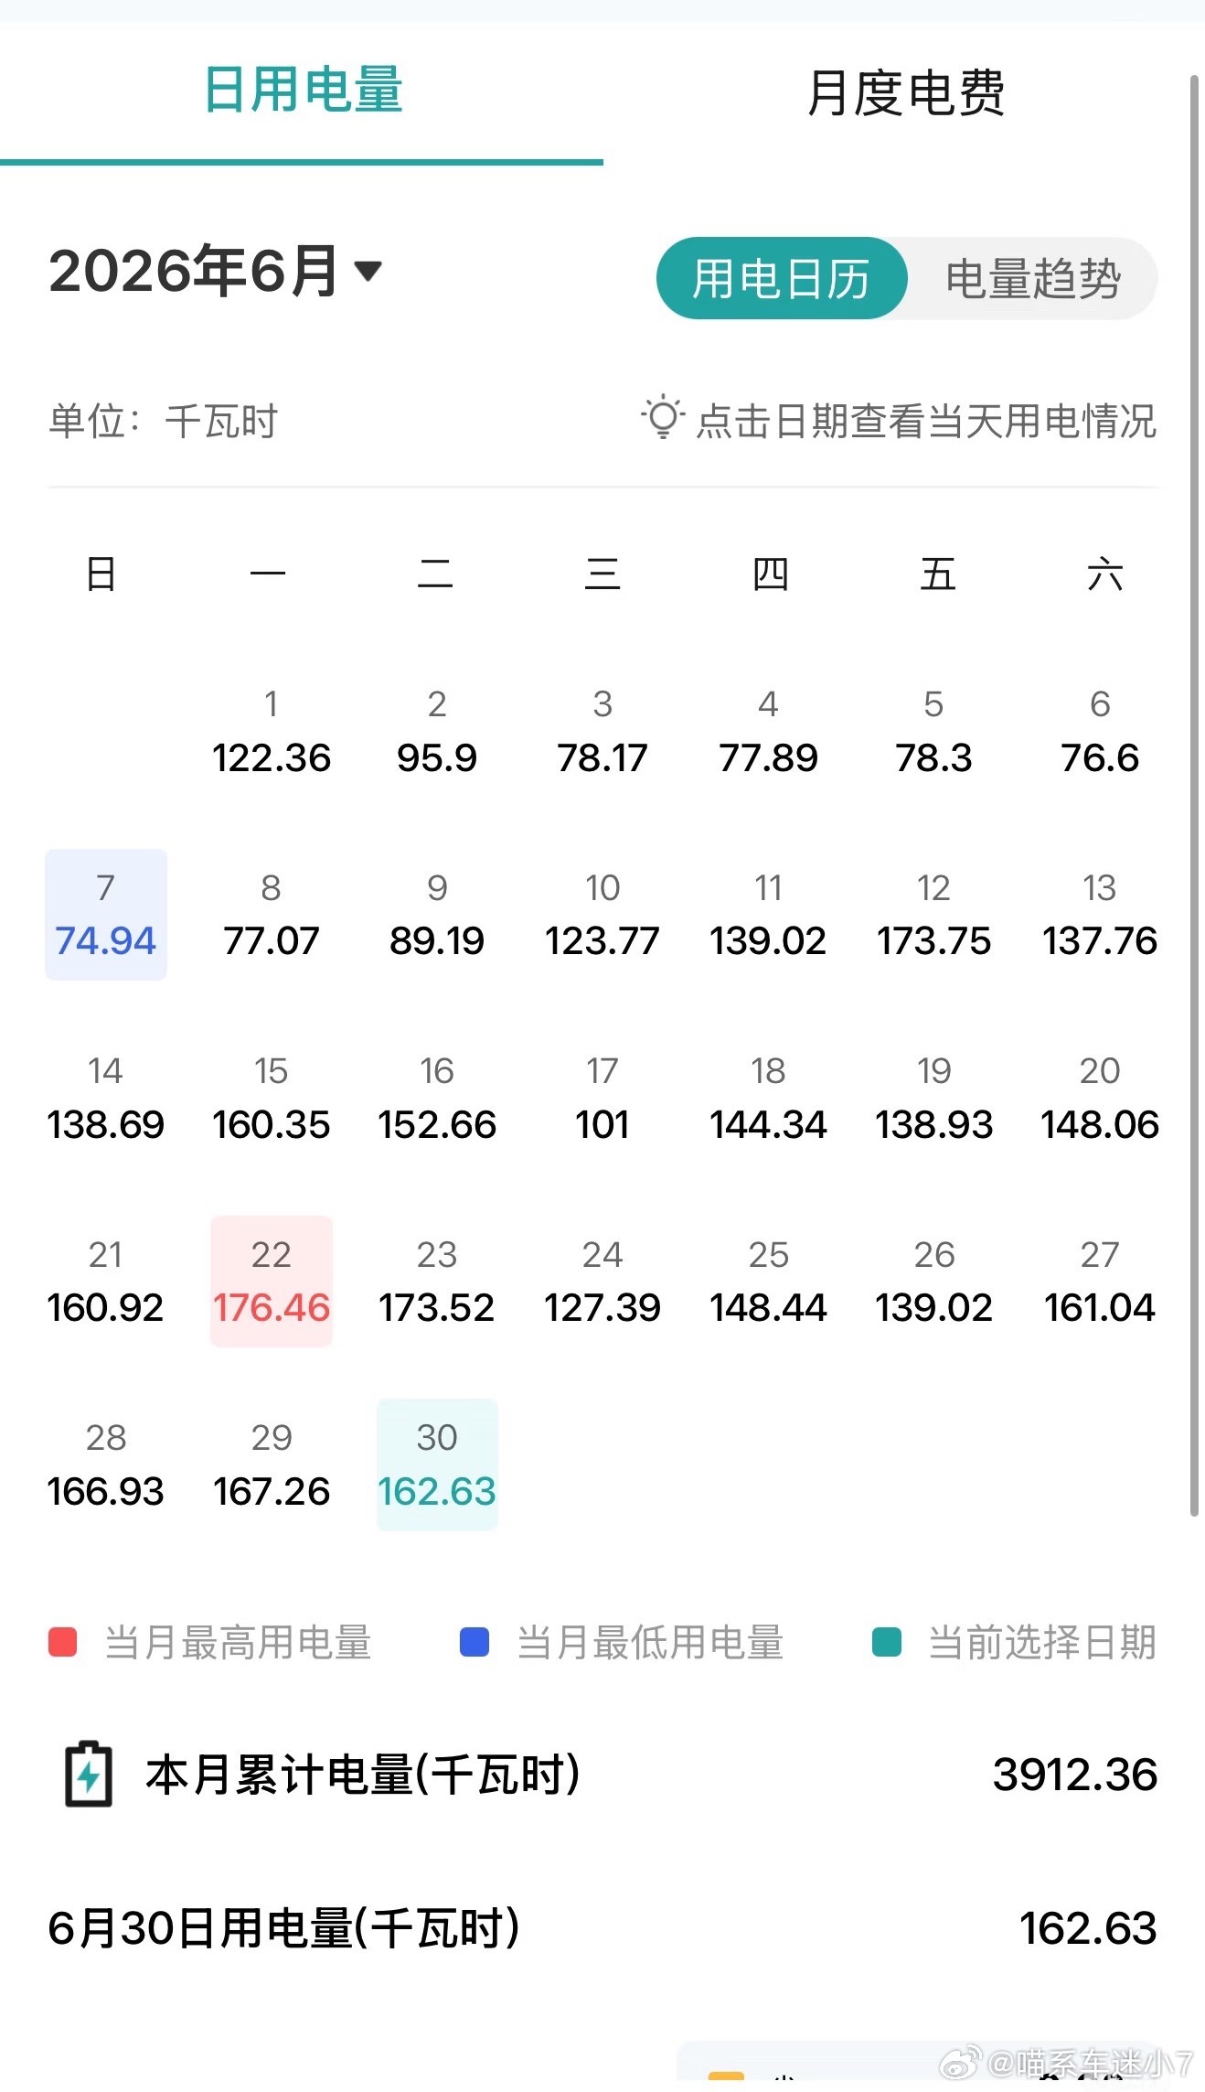Select June 22 with highest usage 176.46

tap(272, 1281)
